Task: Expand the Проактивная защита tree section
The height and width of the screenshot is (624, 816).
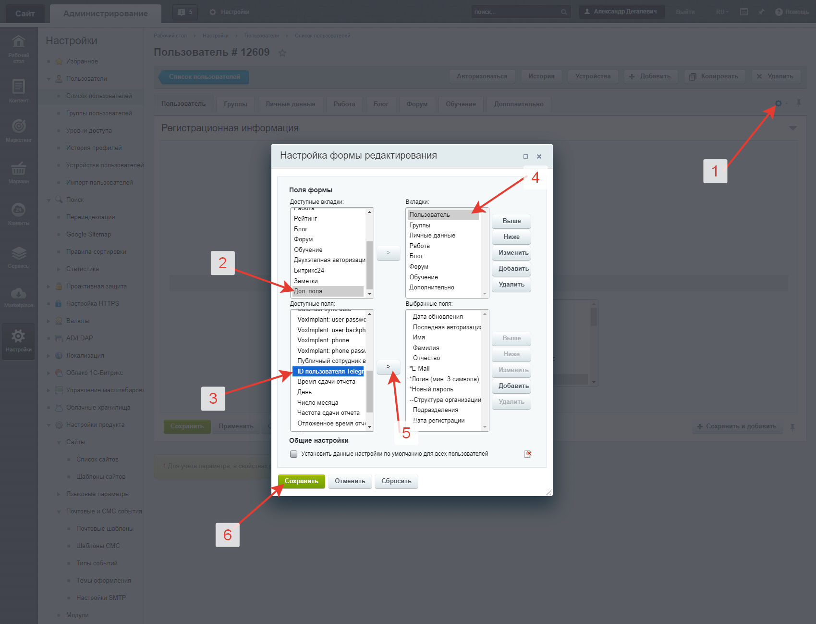Action: tap(49, 287)
